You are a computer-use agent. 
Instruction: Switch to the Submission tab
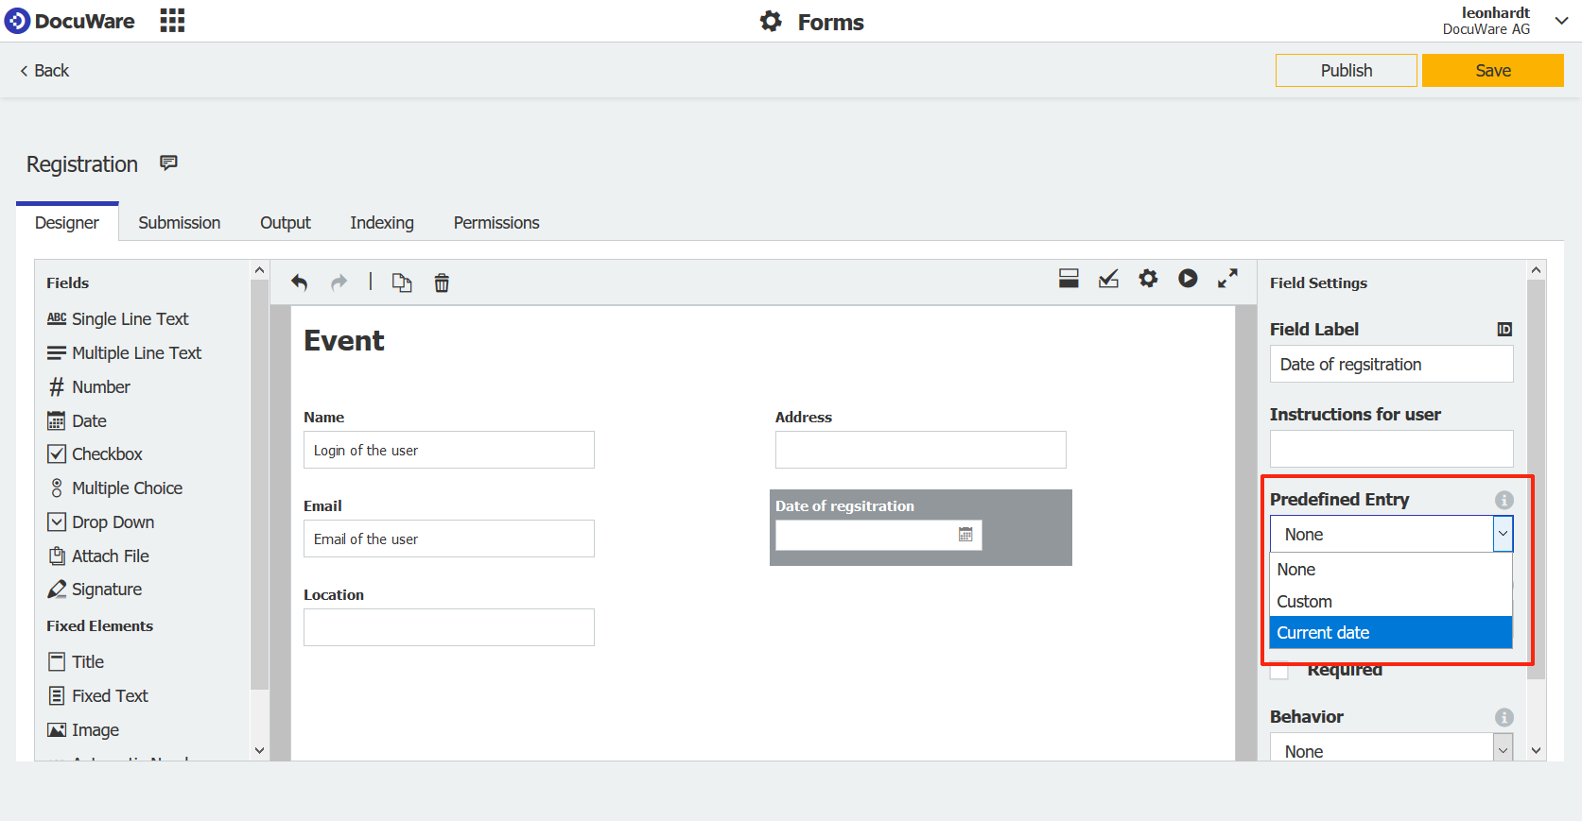point(179,223)
